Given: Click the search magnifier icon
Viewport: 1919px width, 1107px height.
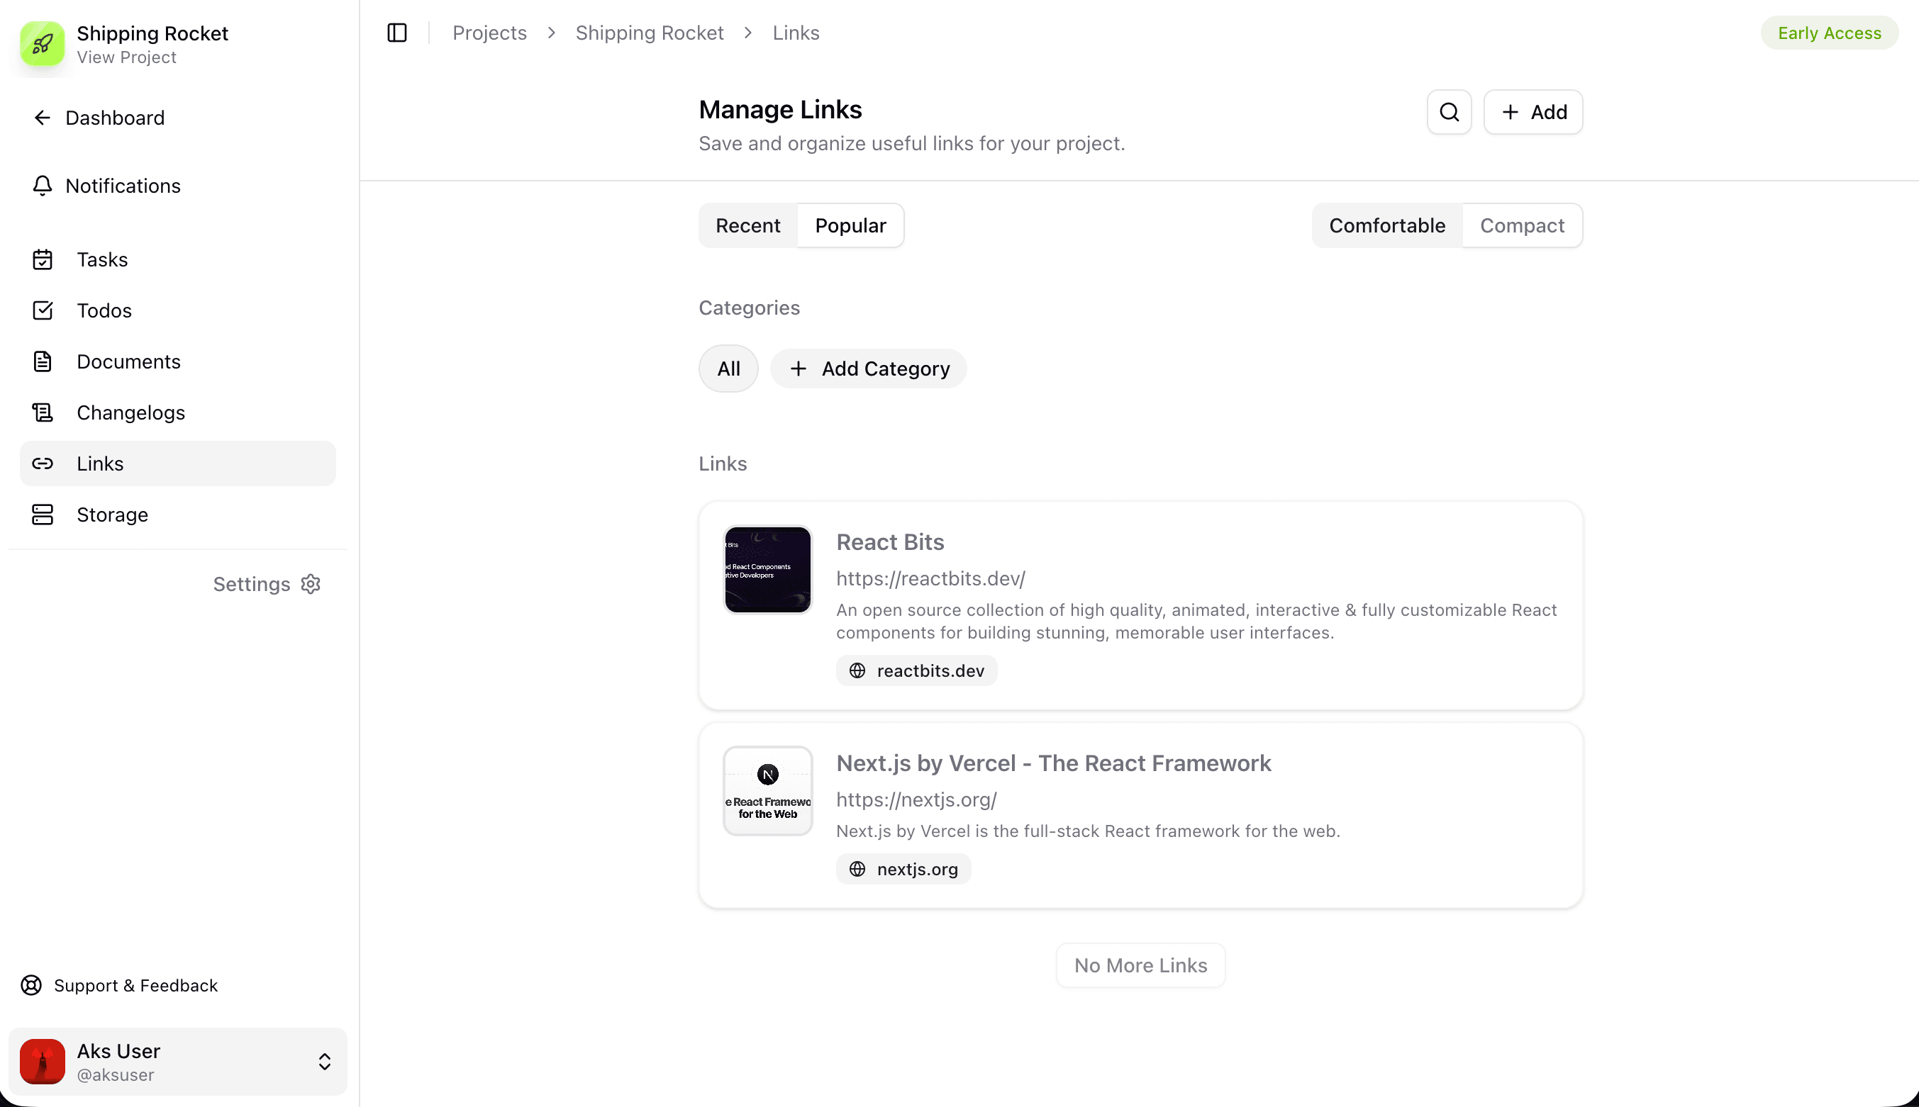Looking at the screenshot, I should point(1449,113).
